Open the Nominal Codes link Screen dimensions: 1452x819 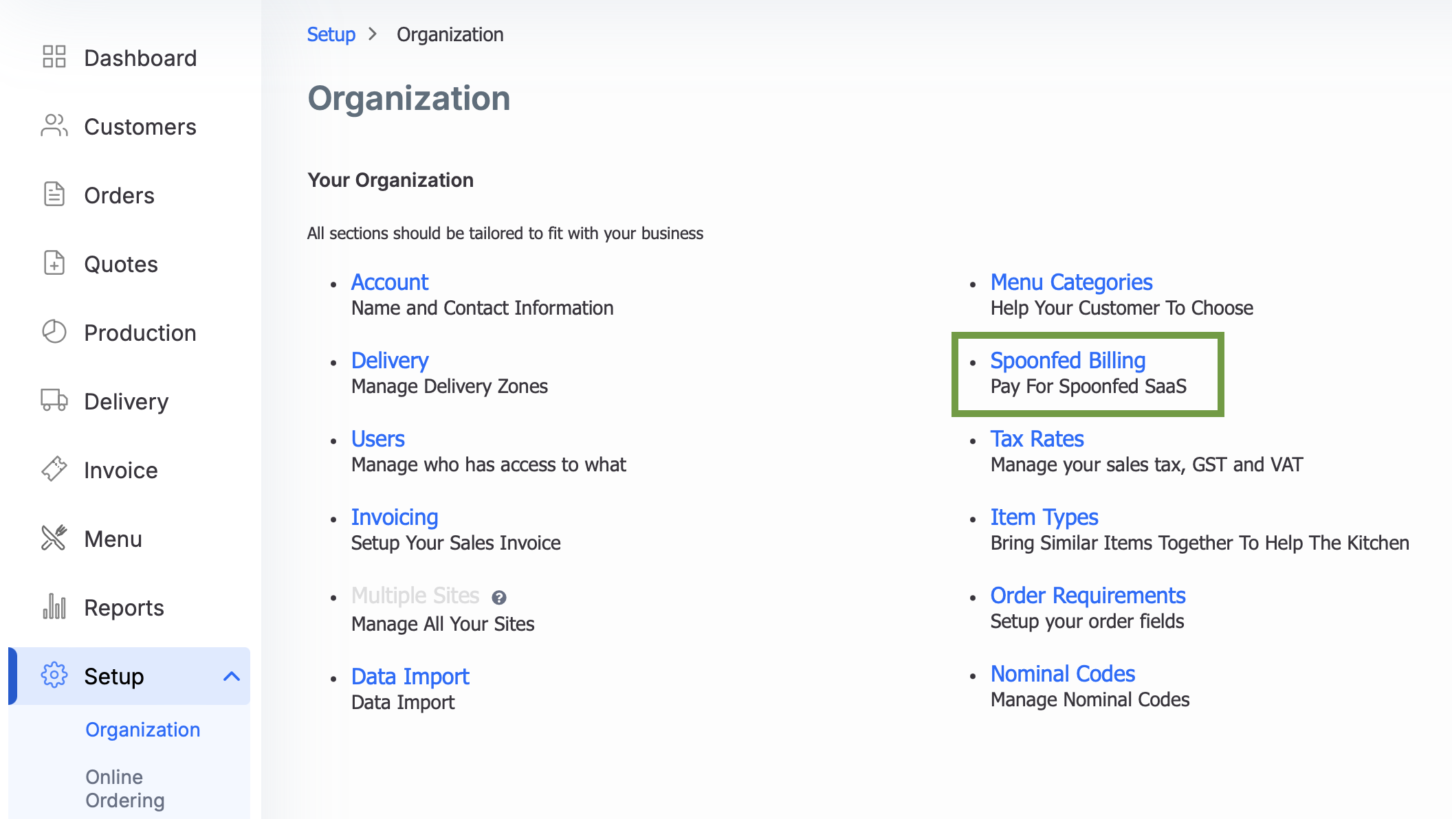[1063, 674]
